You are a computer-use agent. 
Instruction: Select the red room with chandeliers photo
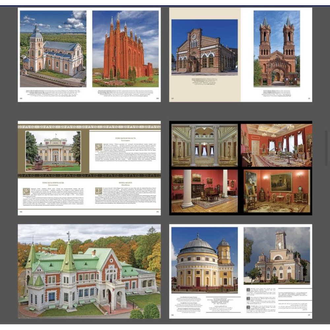[276, 145]
